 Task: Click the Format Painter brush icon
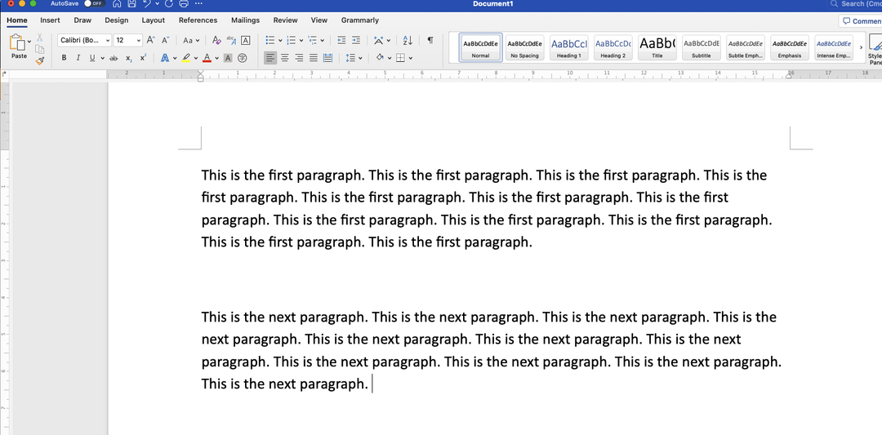coord(39,60)
